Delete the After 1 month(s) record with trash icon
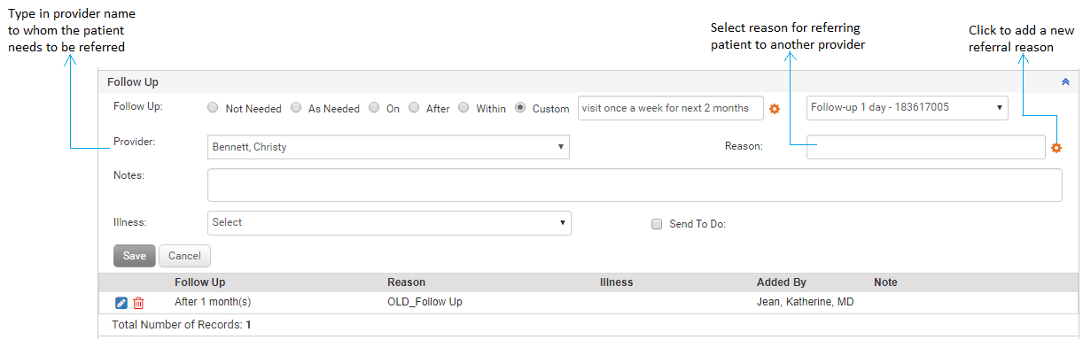The width and height of the screenshot is (1083, 340). tap(138, 304)
